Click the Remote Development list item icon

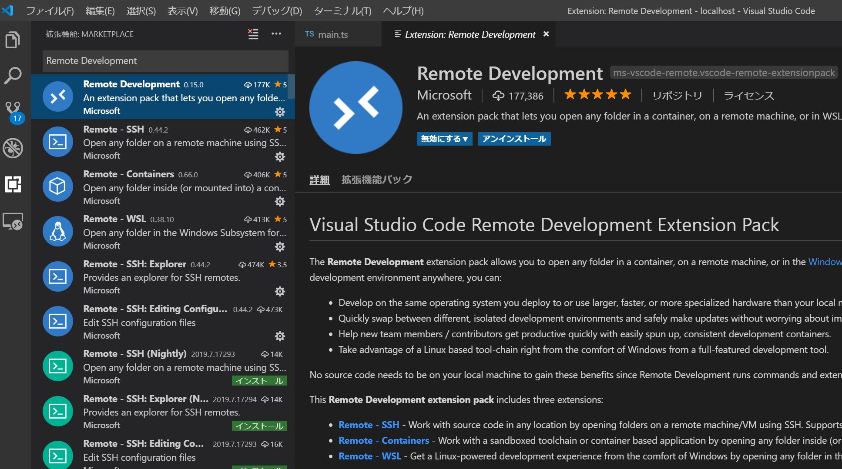click(x=58, y=96)
